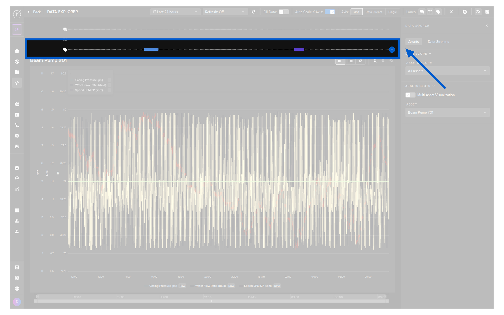Select Single axis option
This screenshot has height=315, width=504.
pyautogui.click(x=392, y=12)
